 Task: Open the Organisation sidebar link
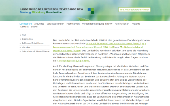tap(27, 39)
